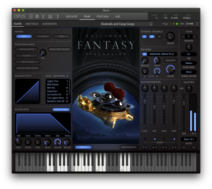Click the reverb Width knob
The image size is (212, 189).
pyautogui.click(x=157, y=60)
